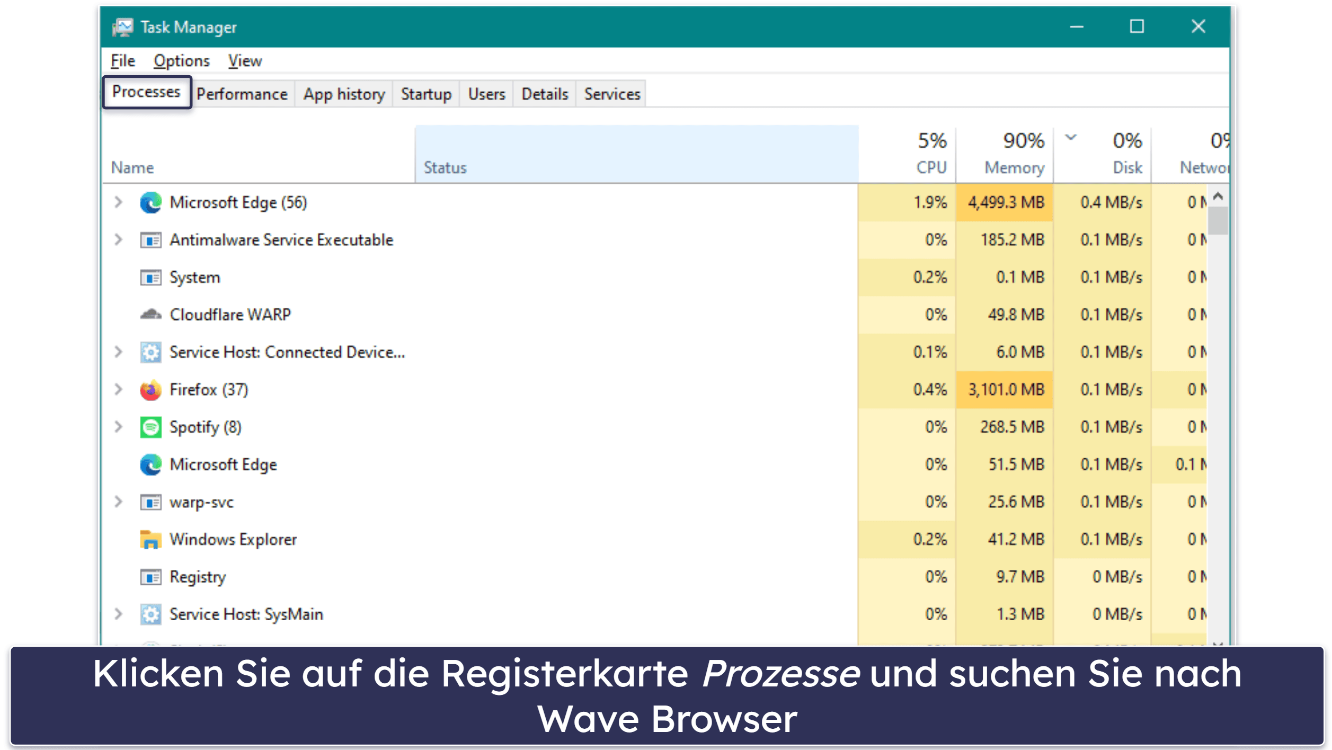Click the 49.8 MB memory cell
The image size is (1332, 750).
1005,315
